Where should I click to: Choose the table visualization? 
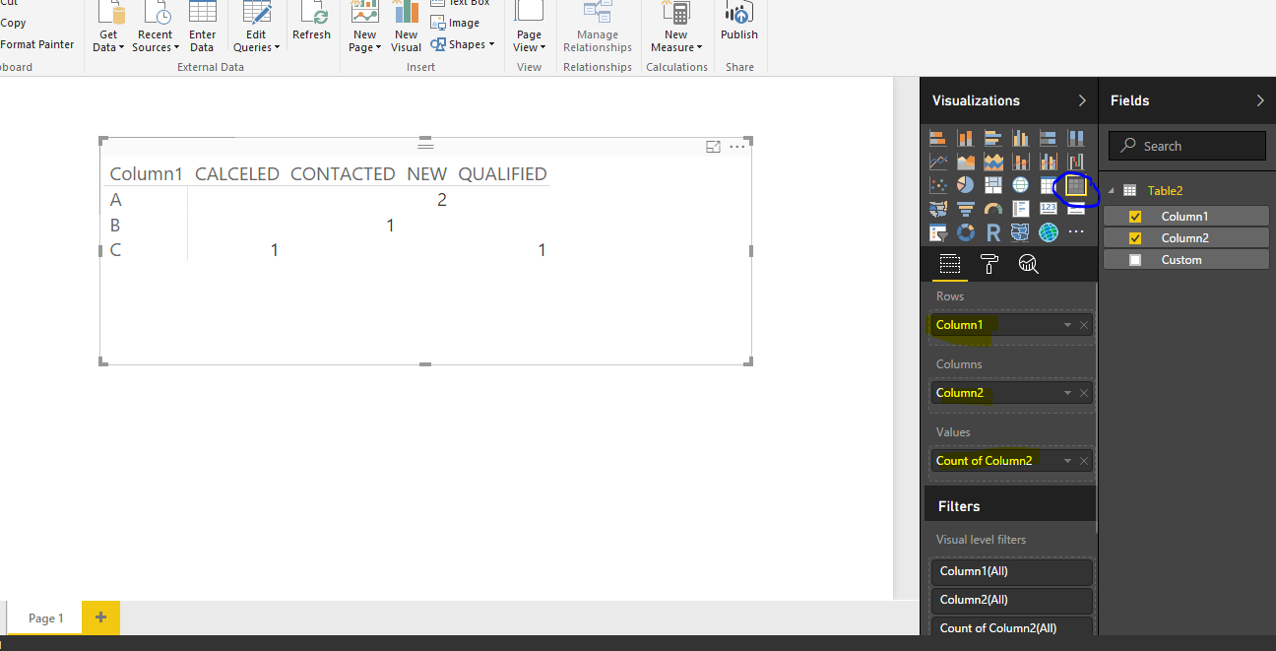tap(1048, 185)
